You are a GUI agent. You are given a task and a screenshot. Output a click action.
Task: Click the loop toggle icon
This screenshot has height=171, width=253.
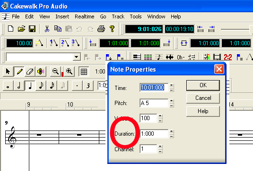(x=184, y=43)
